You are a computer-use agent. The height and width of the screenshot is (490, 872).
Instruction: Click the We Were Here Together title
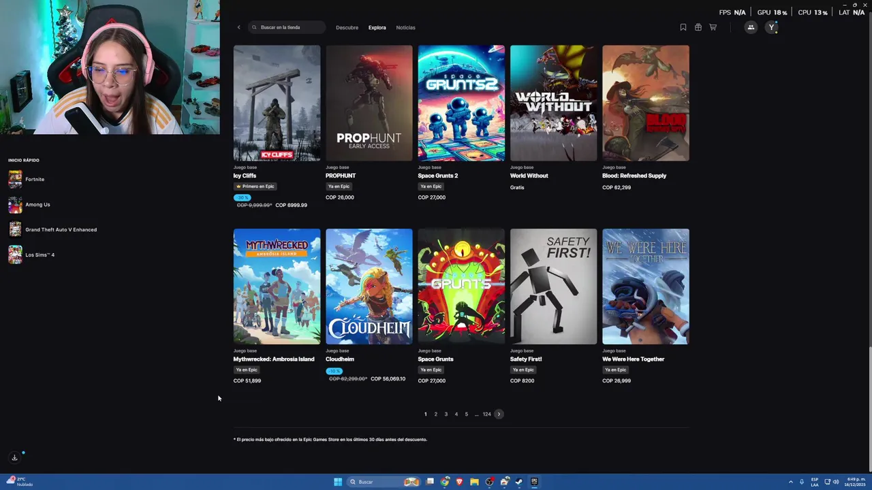(633, 359)
